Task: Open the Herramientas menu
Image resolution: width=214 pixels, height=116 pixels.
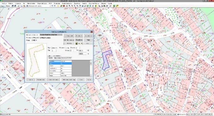Action: coord(31,3)
